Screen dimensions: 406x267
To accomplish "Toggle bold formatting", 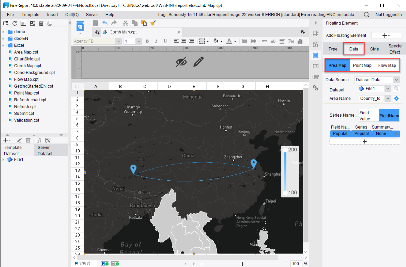I will (147, 41).
